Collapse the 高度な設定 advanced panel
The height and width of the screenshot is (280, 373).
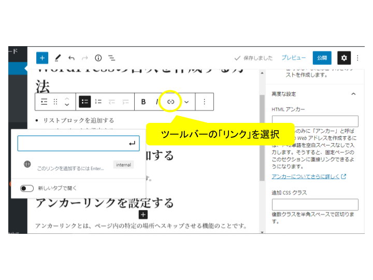[353, 94]
